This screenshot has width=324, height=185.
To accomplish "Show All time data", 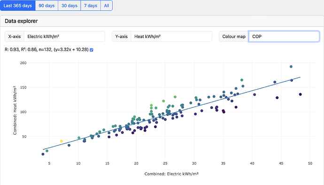I will pos(107,6).
